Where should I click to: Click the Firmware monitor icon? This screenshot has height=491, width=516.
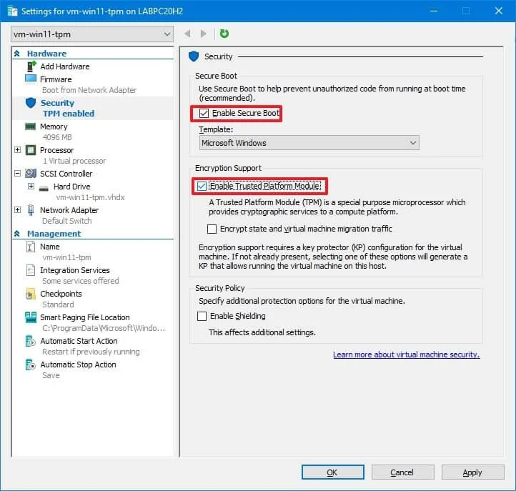(31, 79)
